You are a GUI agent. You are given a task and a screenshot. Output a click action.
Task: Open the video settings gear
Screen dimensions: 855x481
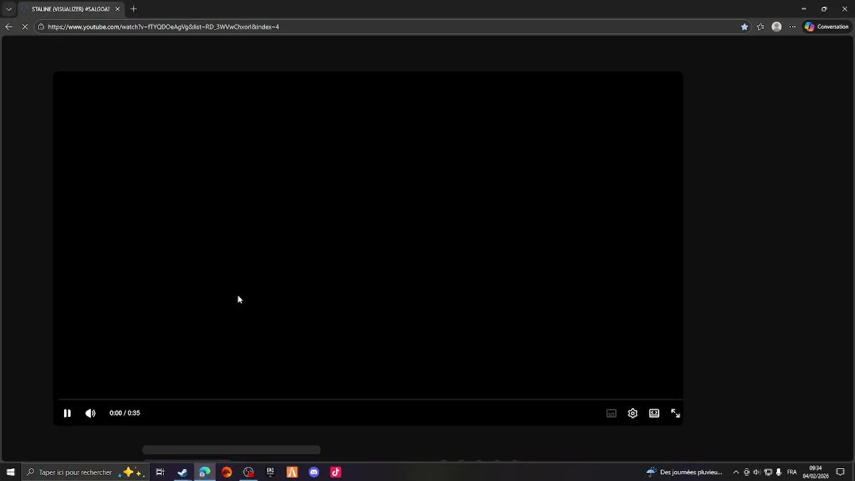click(633, 414)
